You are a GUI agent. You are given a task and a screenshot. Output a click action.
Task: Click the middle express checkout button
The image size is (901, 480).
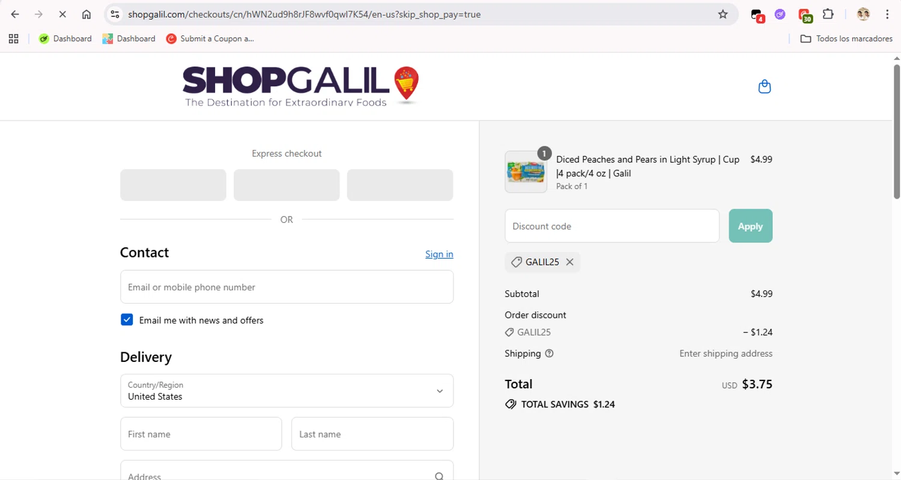click(287, 185)
